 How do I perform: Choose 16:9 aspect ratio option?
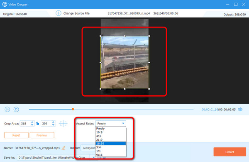111,132
